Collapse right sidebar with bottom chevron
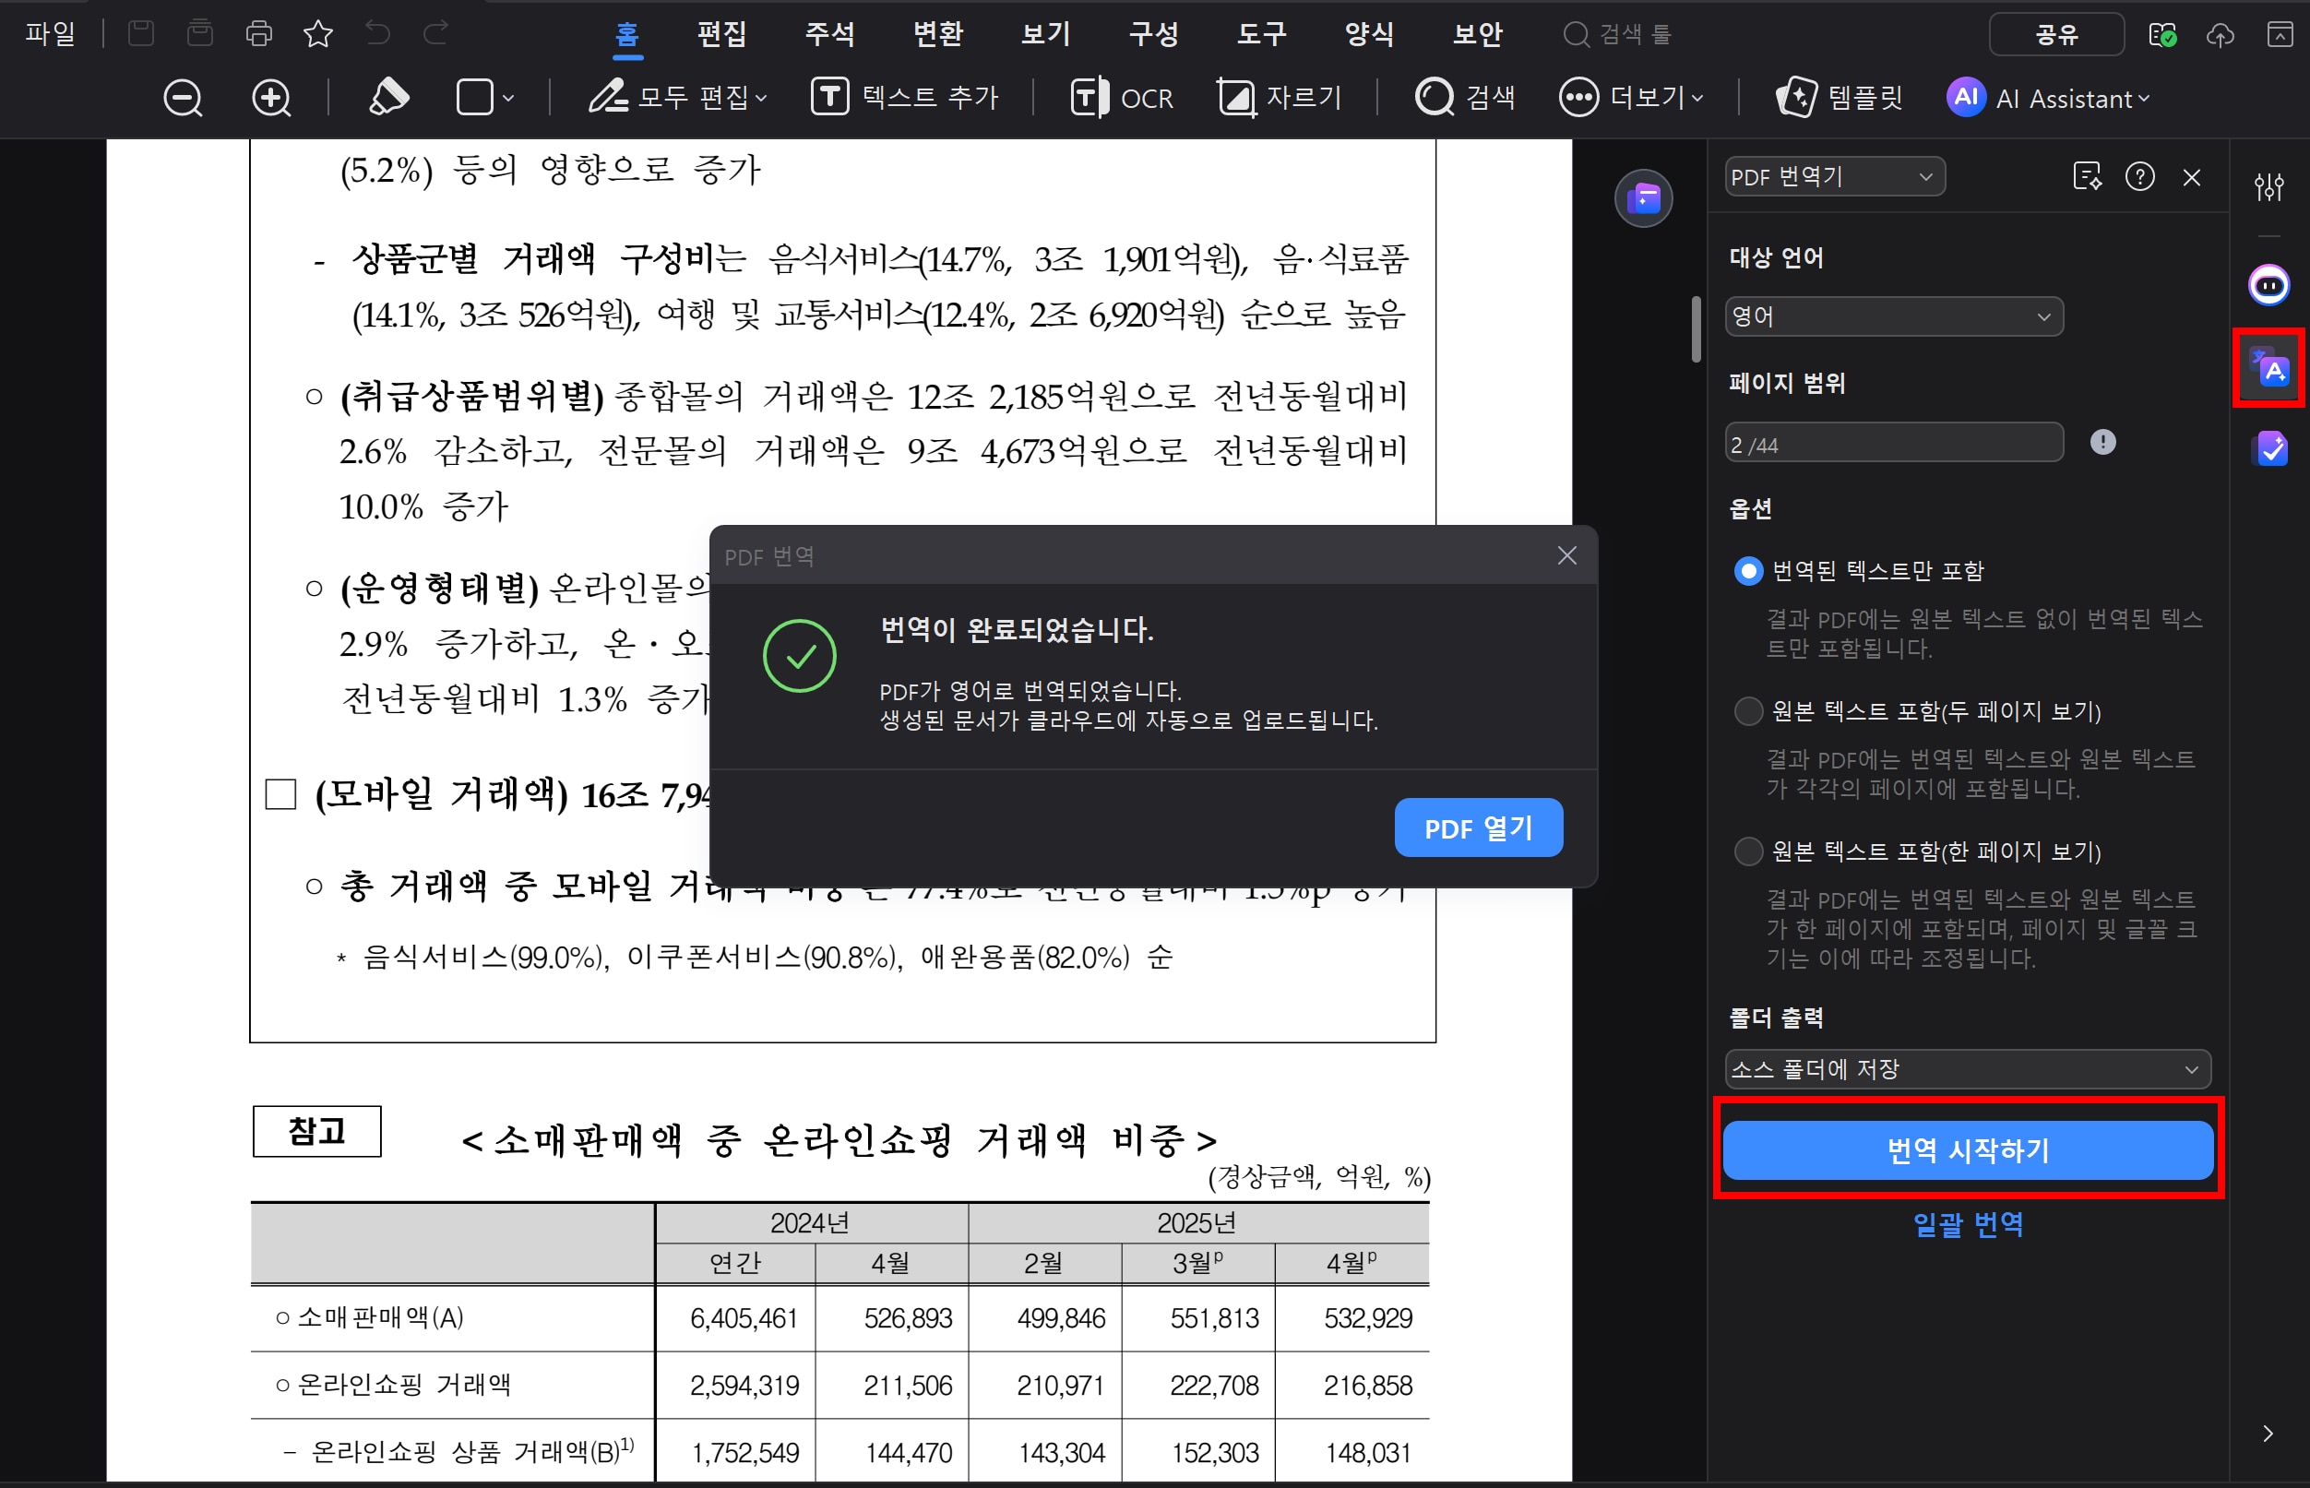This screenshot has height=1488, width=2310. click(2268, 1433)
